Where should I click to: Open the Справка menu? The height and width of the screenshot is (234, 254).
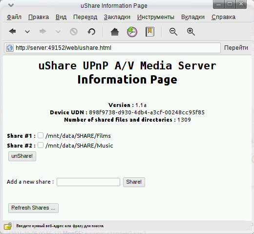click(224, 17)
